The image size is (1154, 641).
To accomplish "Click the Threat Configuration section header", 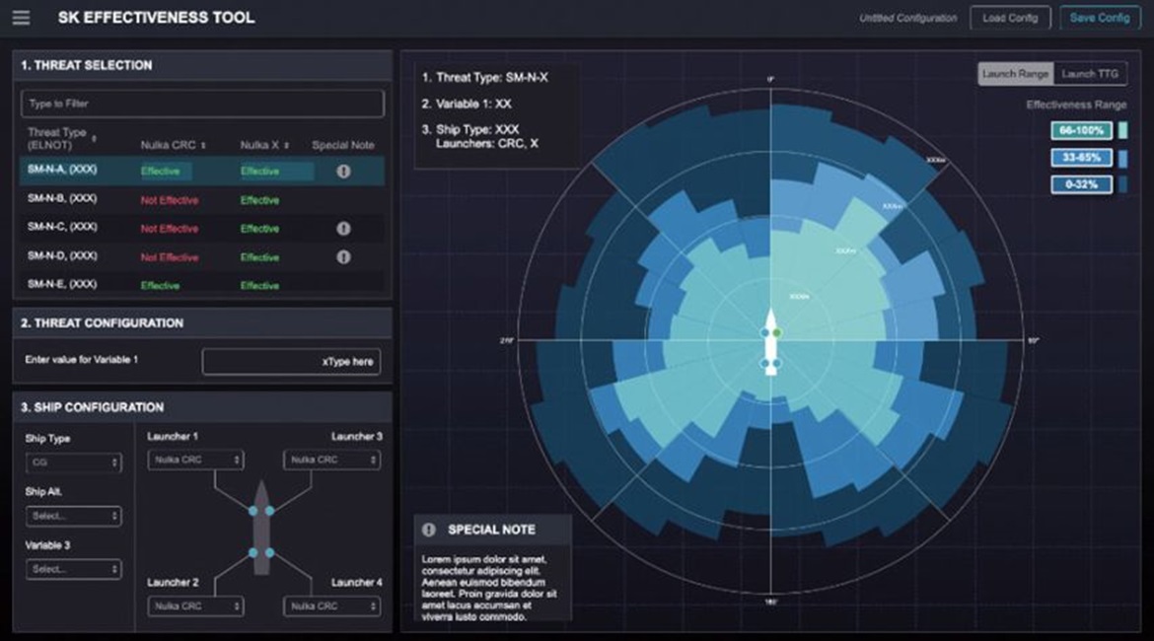I will [202, 323].
